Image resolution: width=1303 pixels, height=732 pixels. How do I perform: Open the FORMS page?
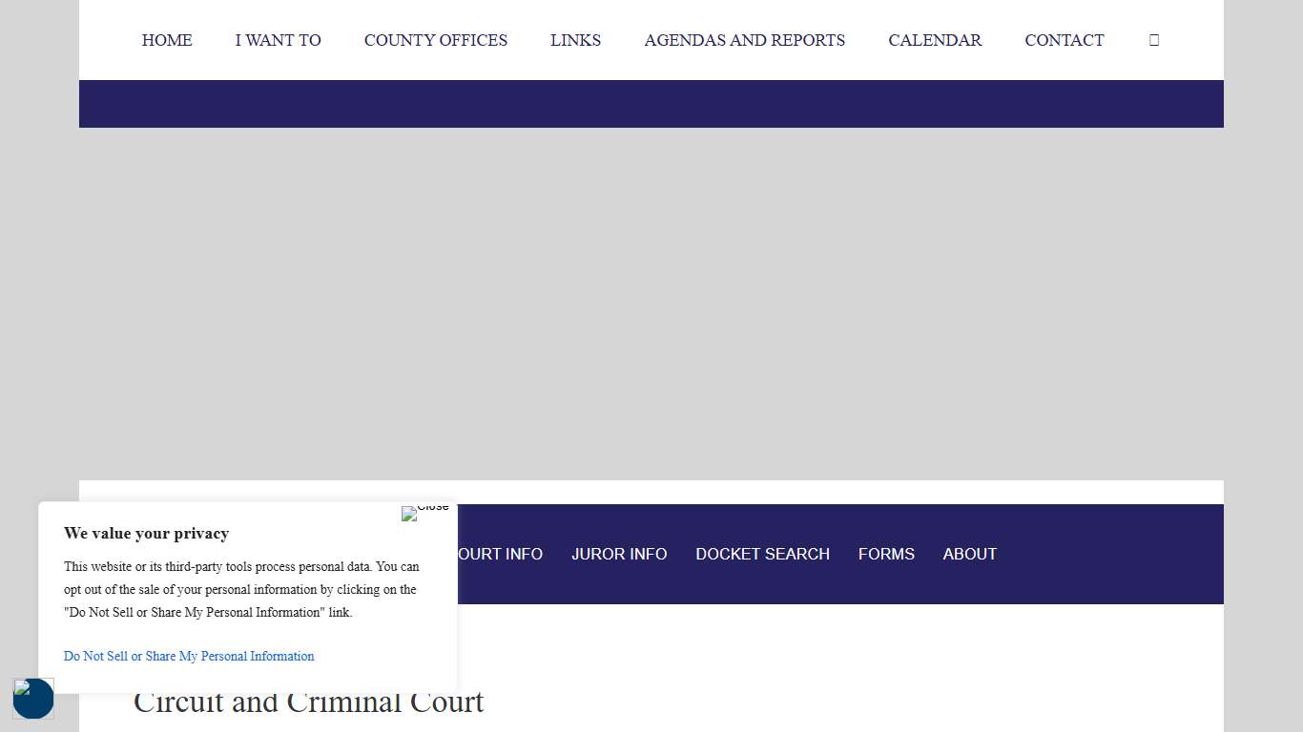click(x=886, y=554)
